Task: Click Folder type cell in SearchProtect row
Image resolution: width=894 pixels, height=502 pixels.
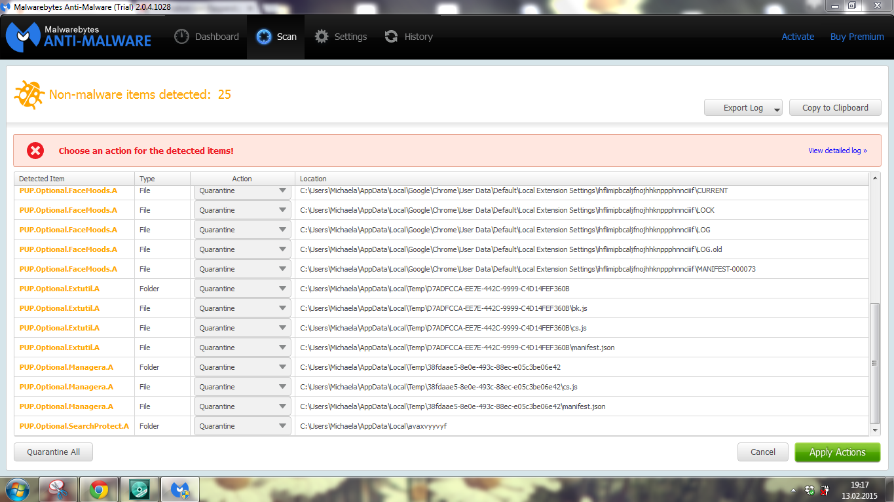Action: 149,426
